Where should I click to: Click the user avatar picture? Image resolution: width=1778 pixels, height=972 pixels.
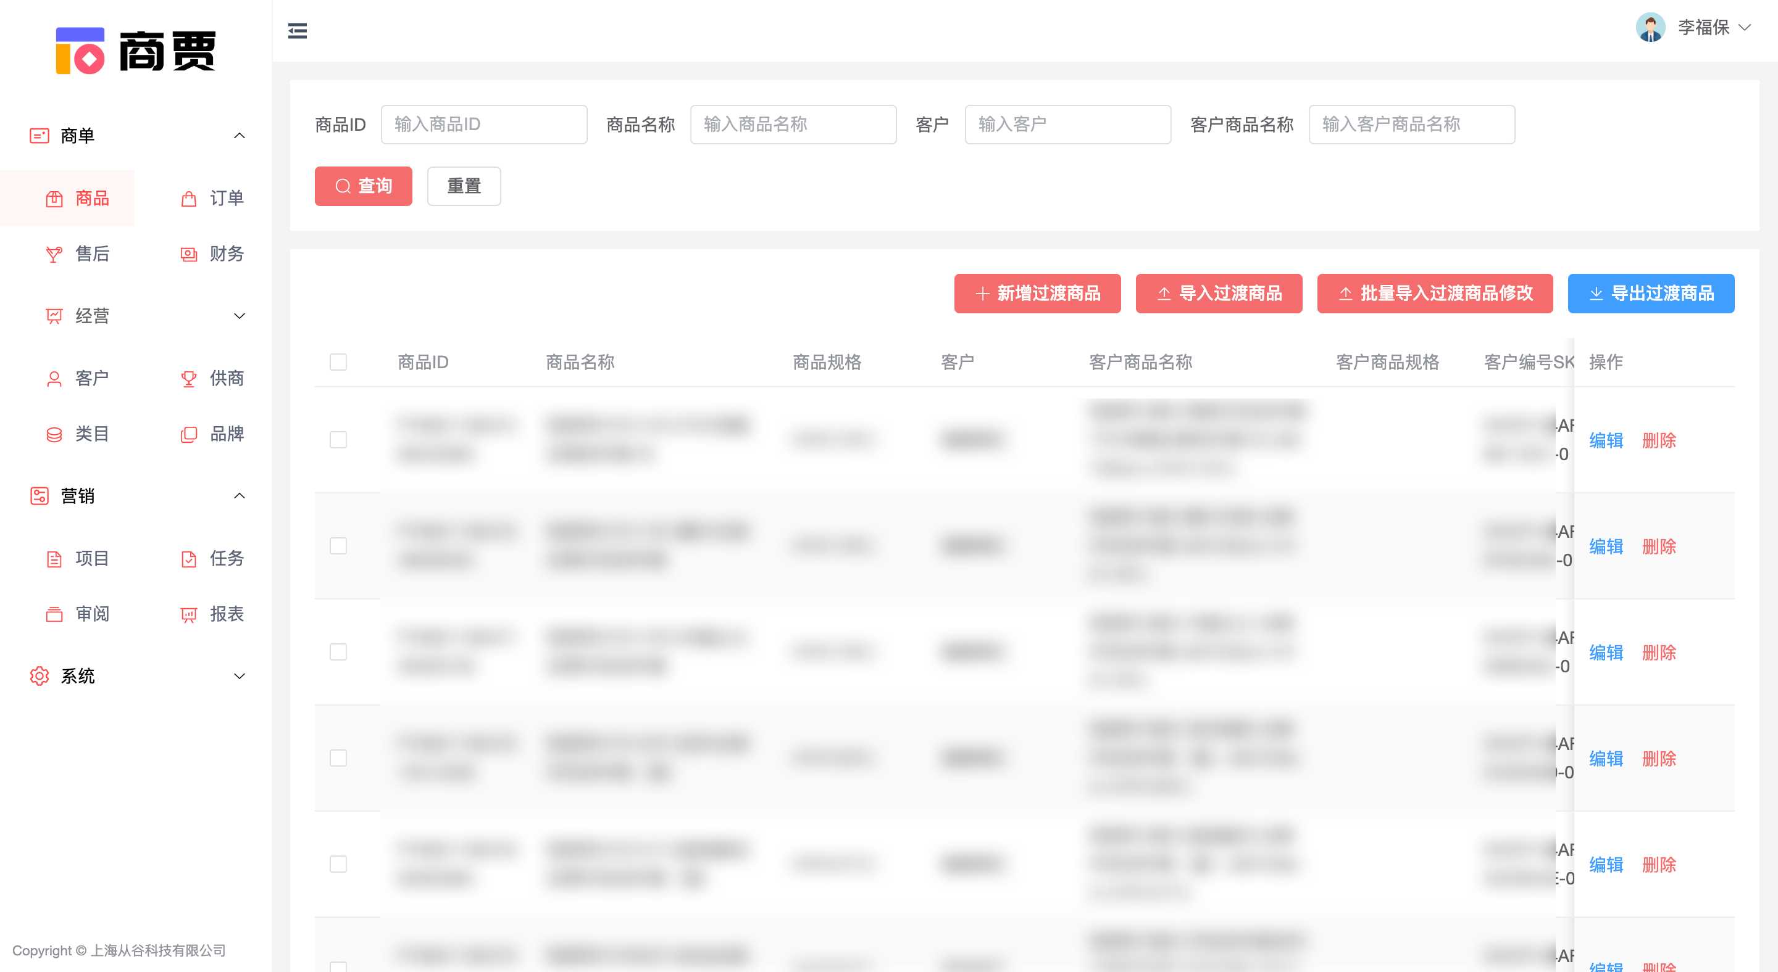1650,28
